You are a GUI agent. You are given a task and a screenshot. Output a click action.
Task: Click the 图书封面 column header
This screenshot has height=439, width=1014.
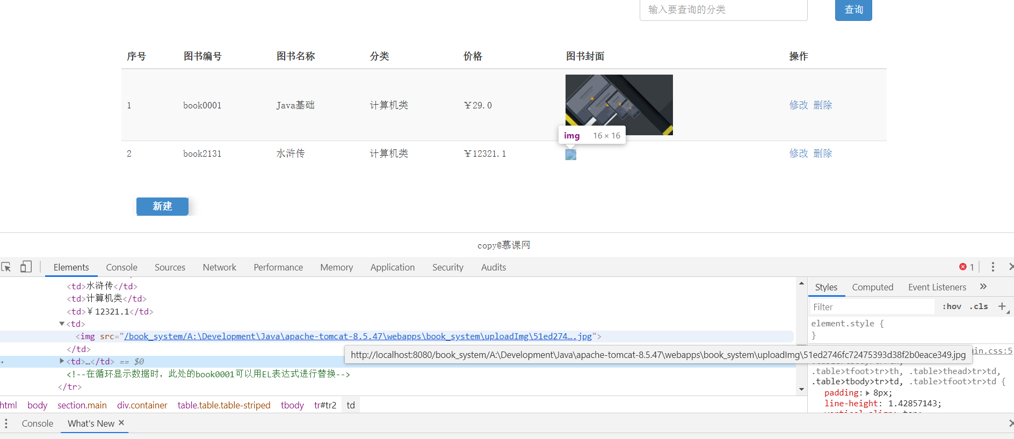coord(585,56)
